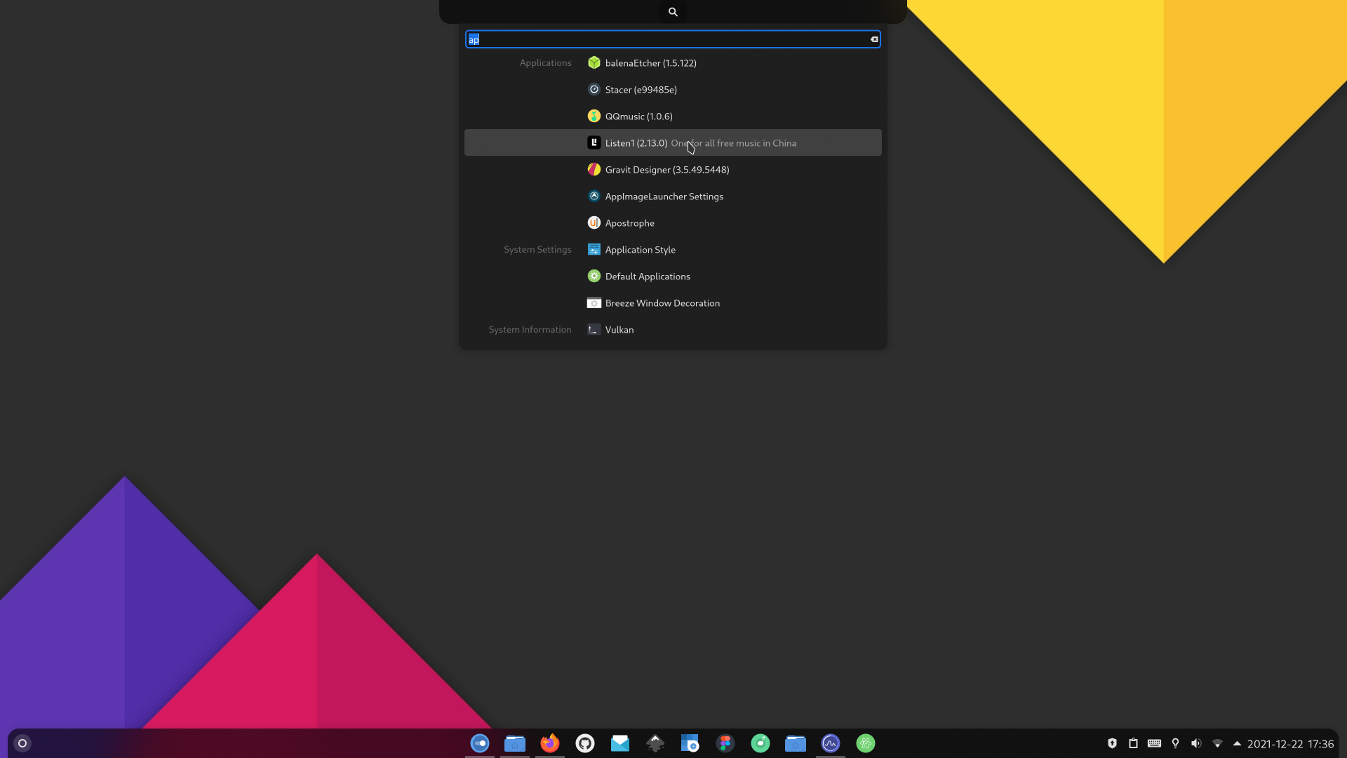Image resolution: width=1347 pixels, height=758 pixels.
Task: Select the Listen1 (2.13.0) result row
Action: [x=673, y=142]
